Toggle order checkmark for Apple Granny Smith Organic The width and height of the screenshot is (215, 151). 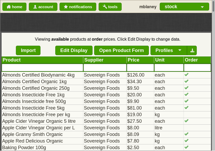(x=186, y=134)
